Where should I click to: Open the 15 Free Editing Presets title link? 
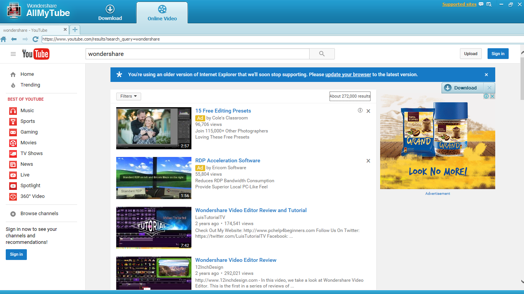223,111
